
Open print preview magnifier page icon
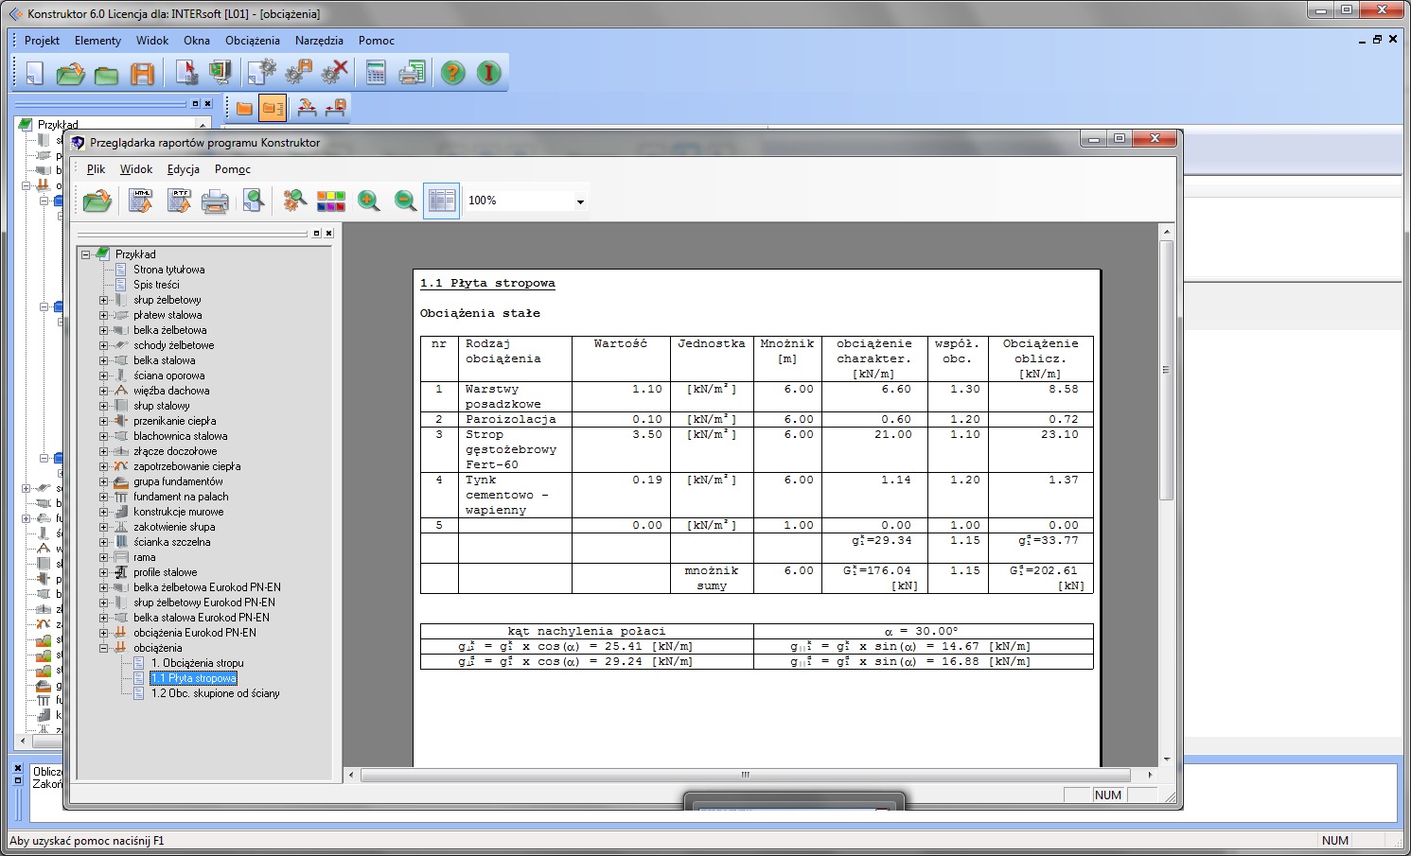tap(253, 201)
